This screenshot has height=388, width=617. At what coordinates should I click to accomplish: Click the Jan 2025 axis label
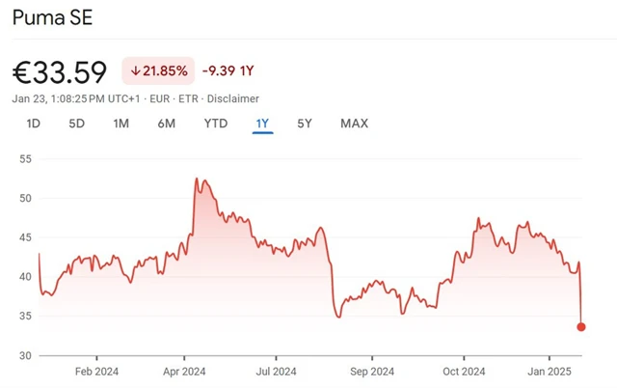551,371
